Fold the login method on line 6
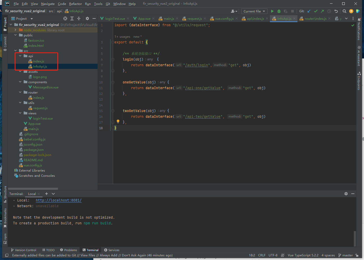364x260 pixels. 113,60
